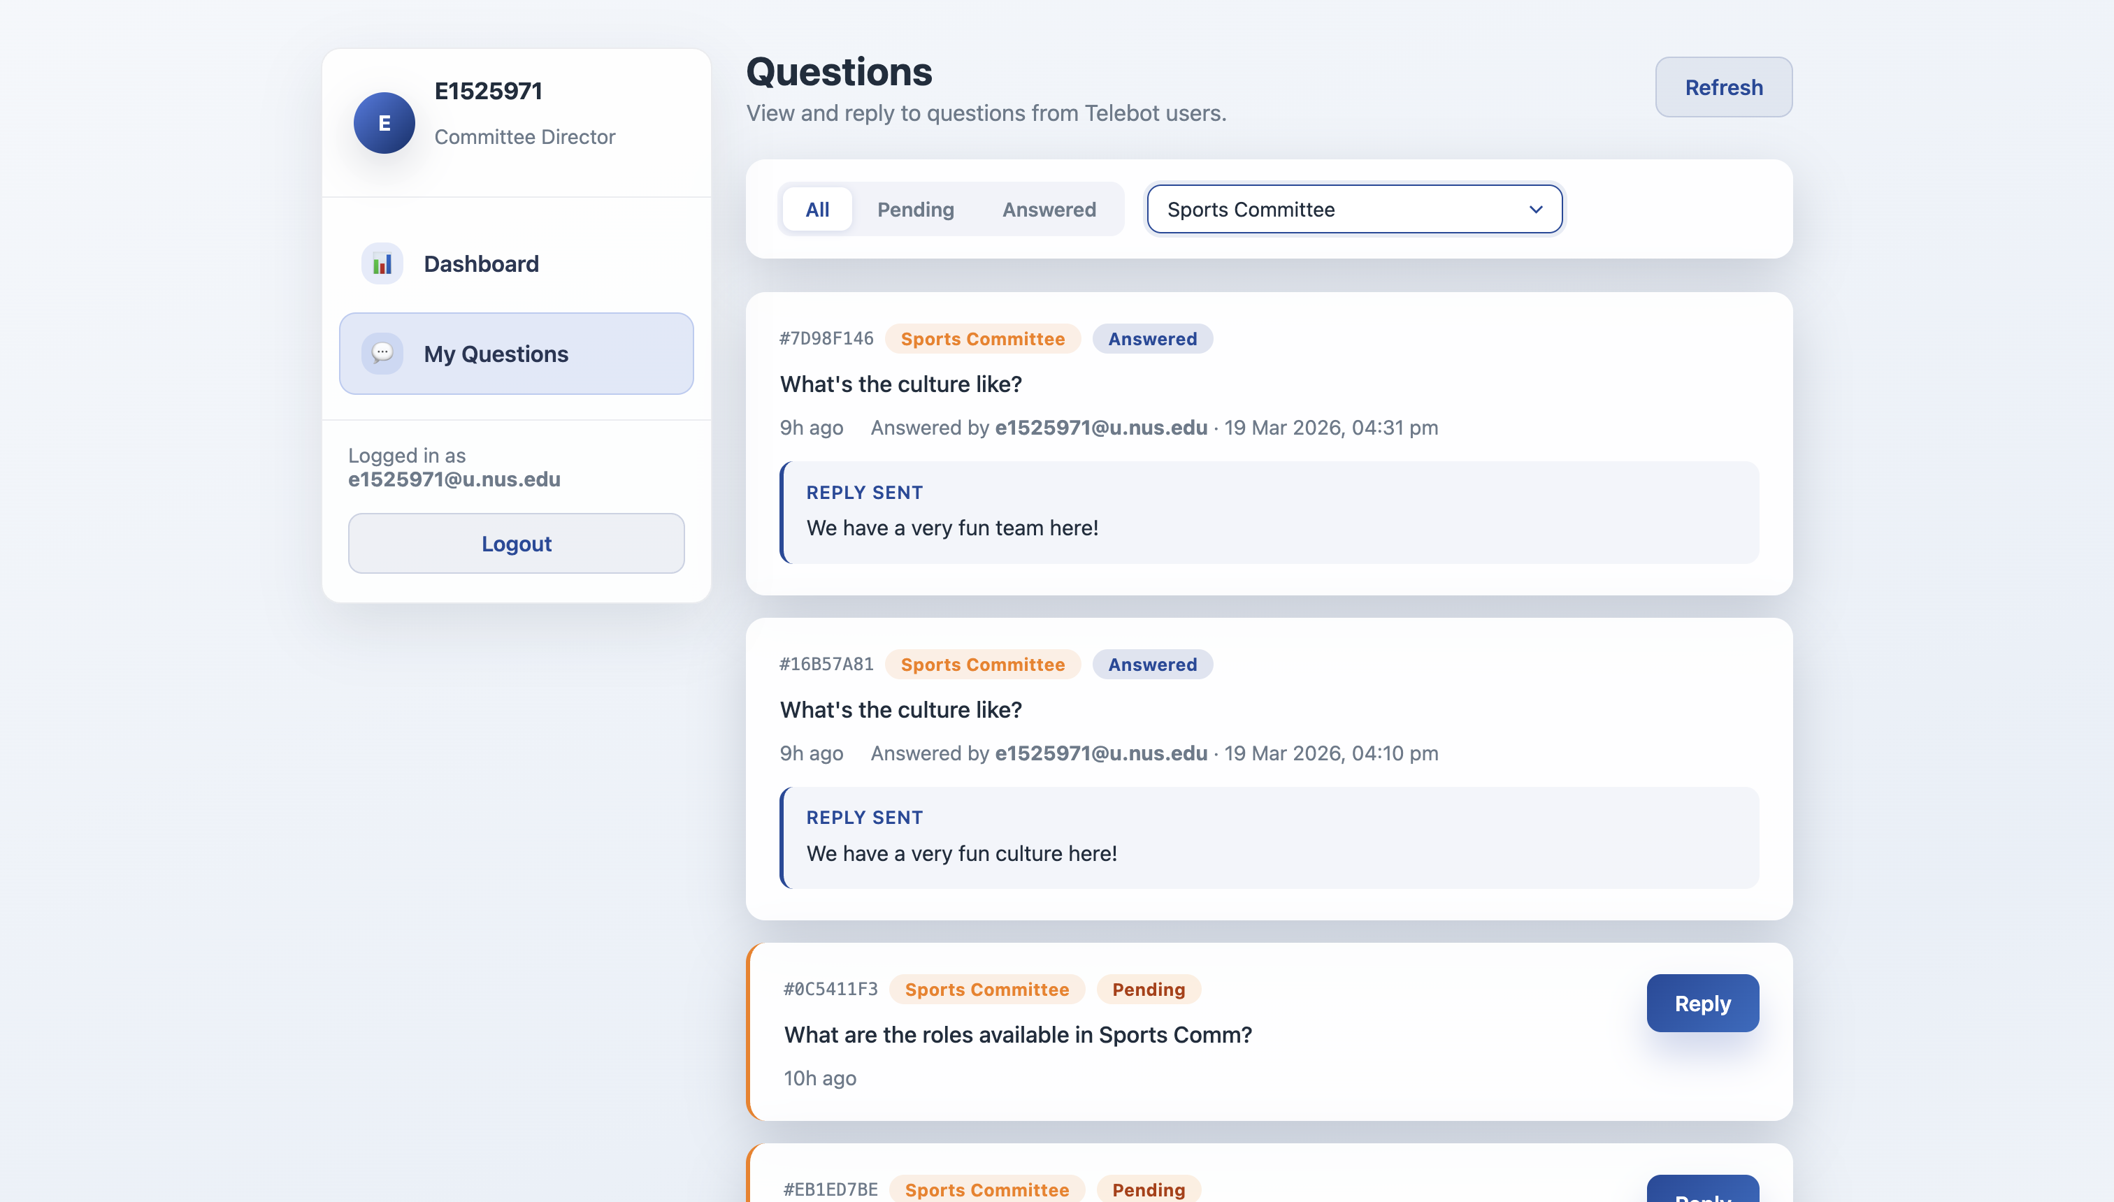
Task: Click the Pending badge on #0C5411F3
Action: pos(1148,989)
